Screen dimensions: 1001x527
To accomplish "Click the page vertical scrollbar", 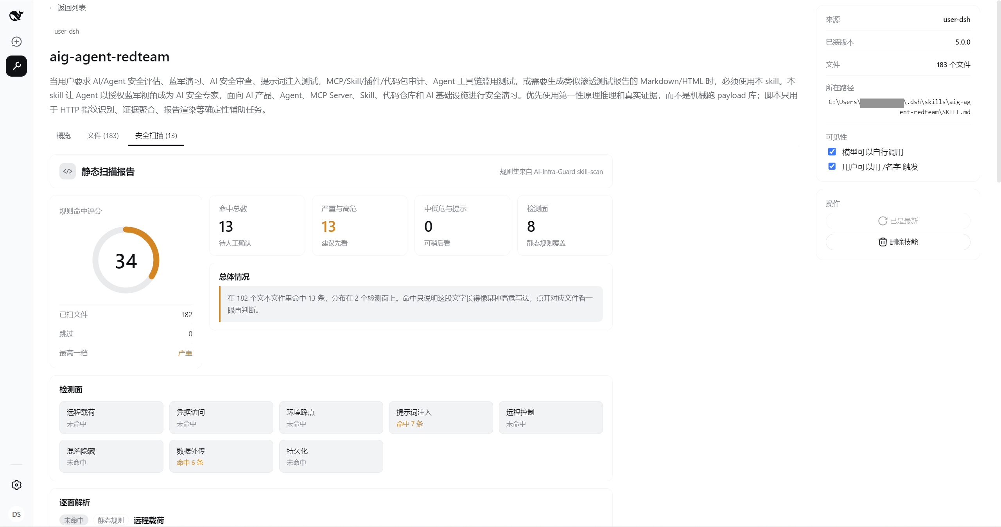I will pos(998,92).
